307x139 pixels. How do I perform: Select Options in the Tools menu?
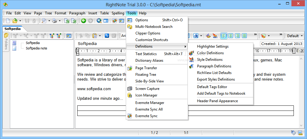(157, 20)
